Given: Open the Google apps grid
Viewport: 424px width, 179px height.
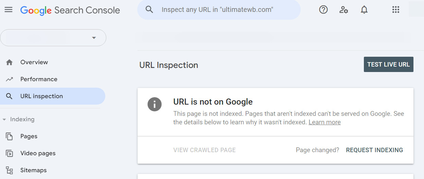Looking at the screenshot, I should point(396,10).
